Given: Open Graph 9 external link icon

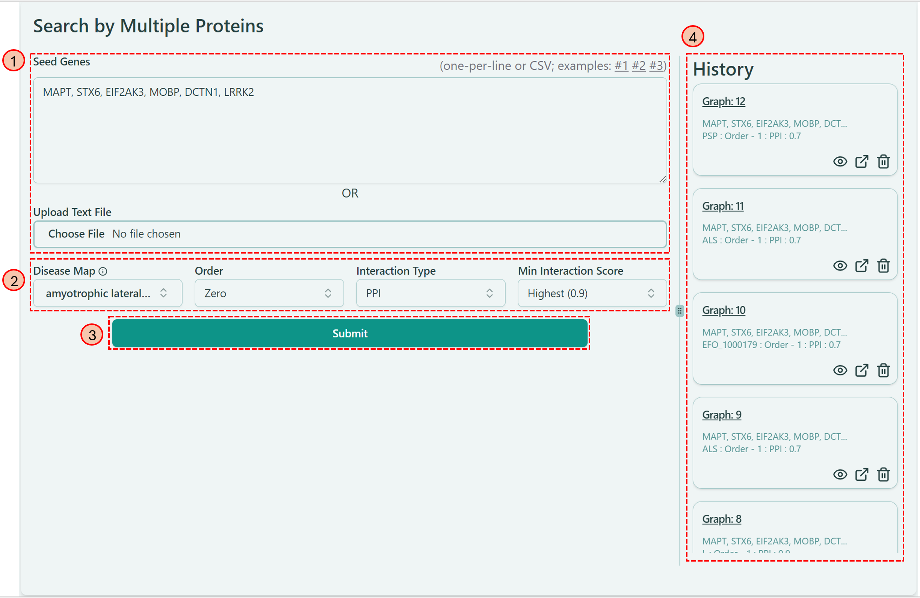Looking at the screenshot, I should coord(861,475).
